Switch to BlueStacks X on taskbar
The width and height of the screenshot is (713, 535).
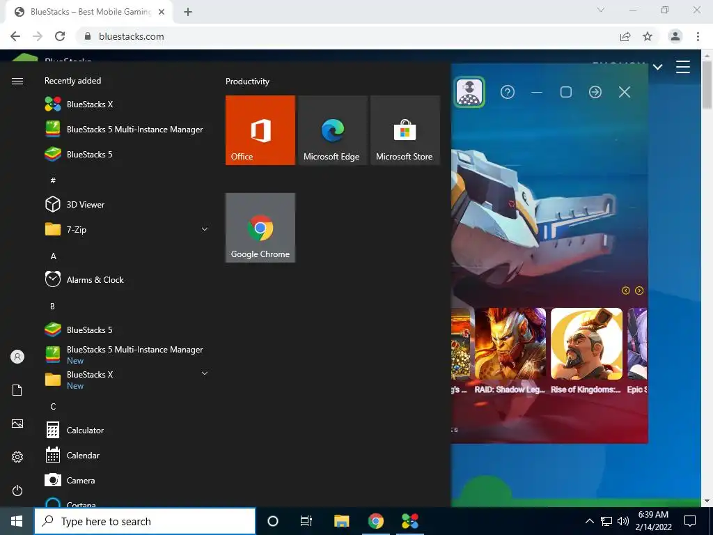pyautogui.click(x=409, y=521)
